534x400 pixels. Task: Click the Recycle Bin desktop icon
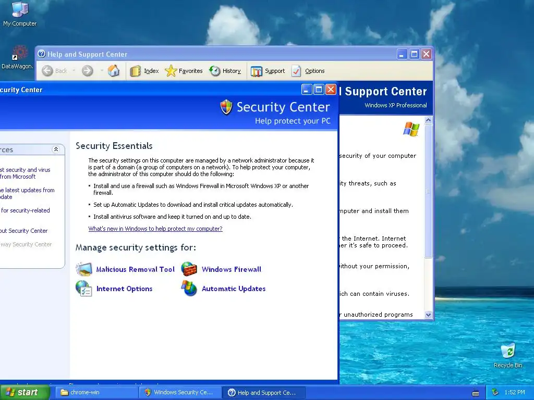[x=508, y=355]
